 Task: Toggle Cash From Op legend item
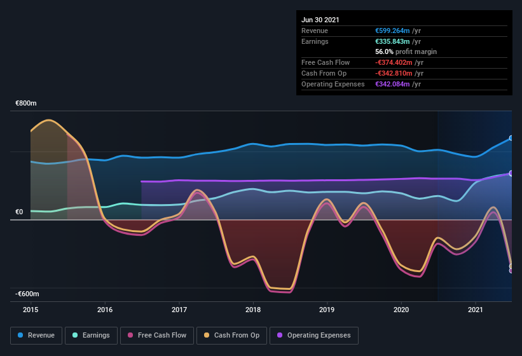(x=230, y=335)
